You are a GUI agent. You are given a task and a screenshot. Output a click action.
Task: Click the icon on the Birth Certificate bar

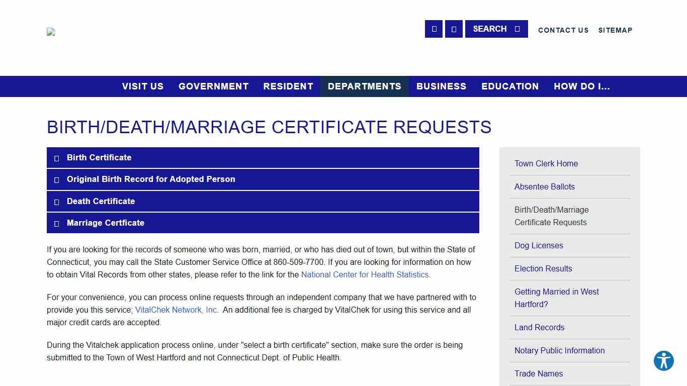coord(57,158)
